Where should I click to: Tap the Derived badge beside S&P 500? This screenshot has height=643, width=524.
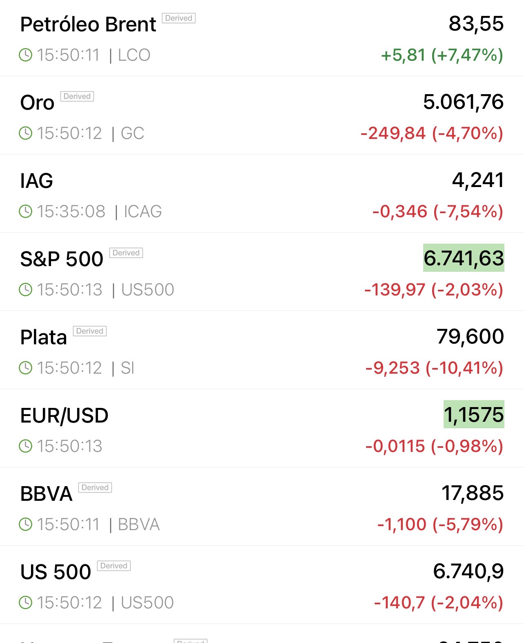126,253
